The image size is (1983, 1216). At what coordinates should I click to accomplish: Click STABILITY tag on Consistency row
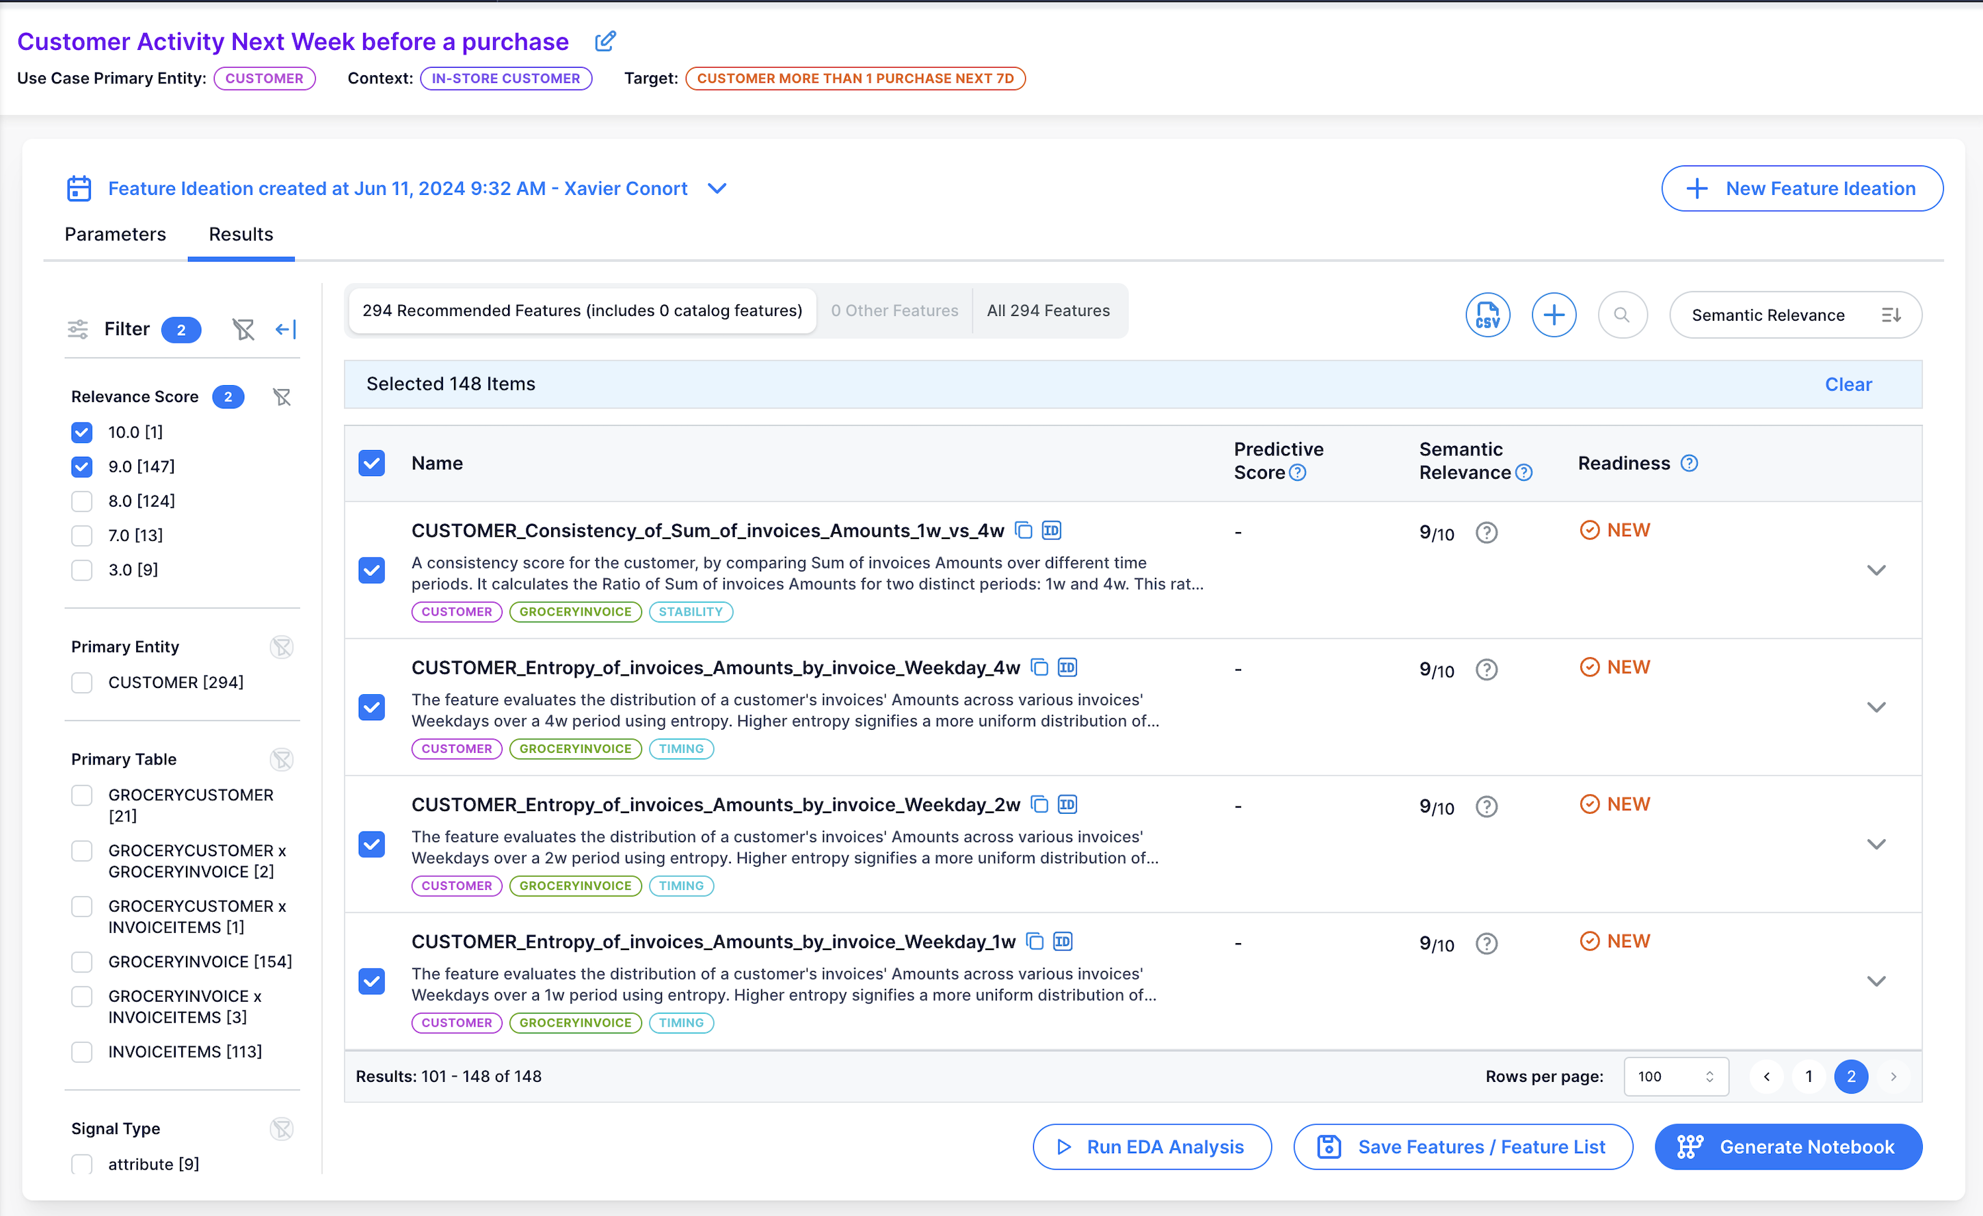tap(691, 611)
